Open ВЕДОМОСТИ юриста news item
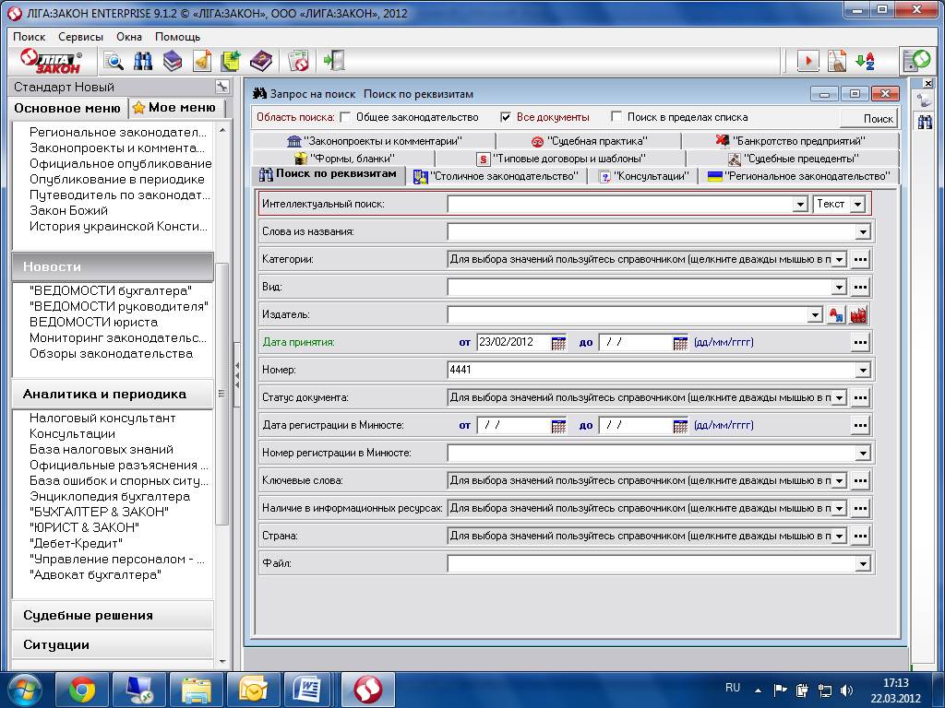945x708 pixels. pos(93,322)
